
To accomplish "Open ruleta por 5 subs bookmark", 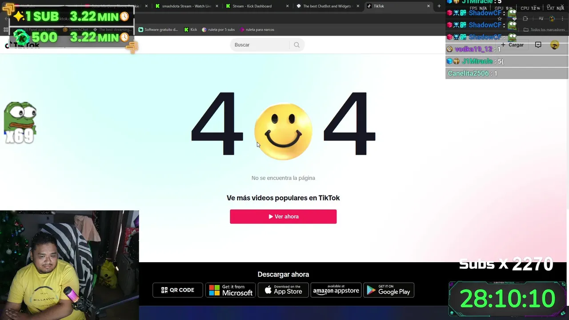I will pyautogui.click(x=218, y=30).
